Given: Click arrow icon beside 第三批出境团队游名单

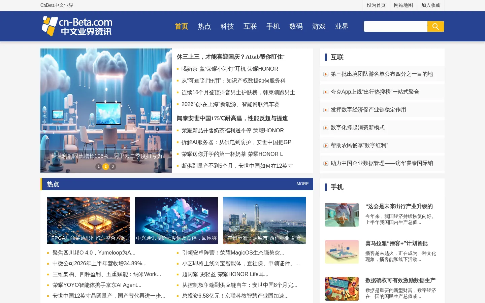Looking at the screenshot, I should click(x=326, y=74).
